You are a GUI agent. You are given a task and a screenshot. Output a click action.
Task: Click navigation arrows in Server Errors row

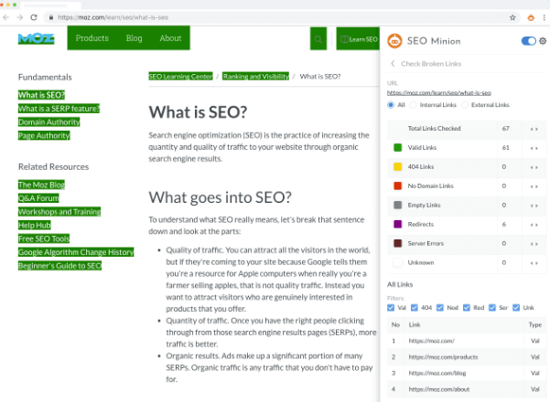pyautogui.click(x=534, y=244)
